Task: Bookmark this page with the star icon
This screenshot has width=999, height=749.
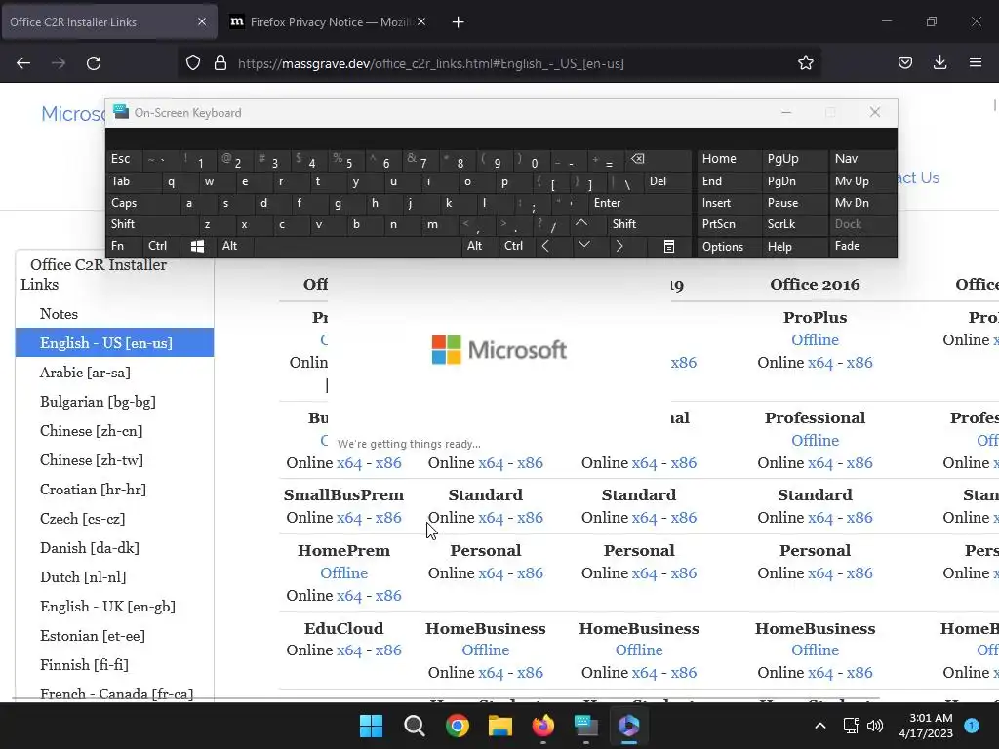Action: point(805,63)
